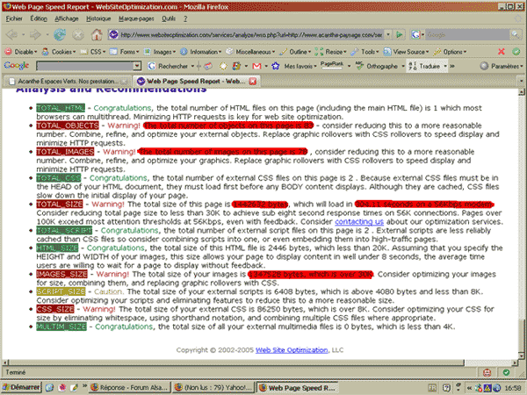Open the Images developer menu
The image size is (527, 395).
[x=160, y=52]
